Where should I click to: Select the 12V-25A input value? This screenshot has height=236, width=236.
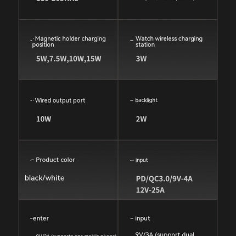click(x=150, y=190)
